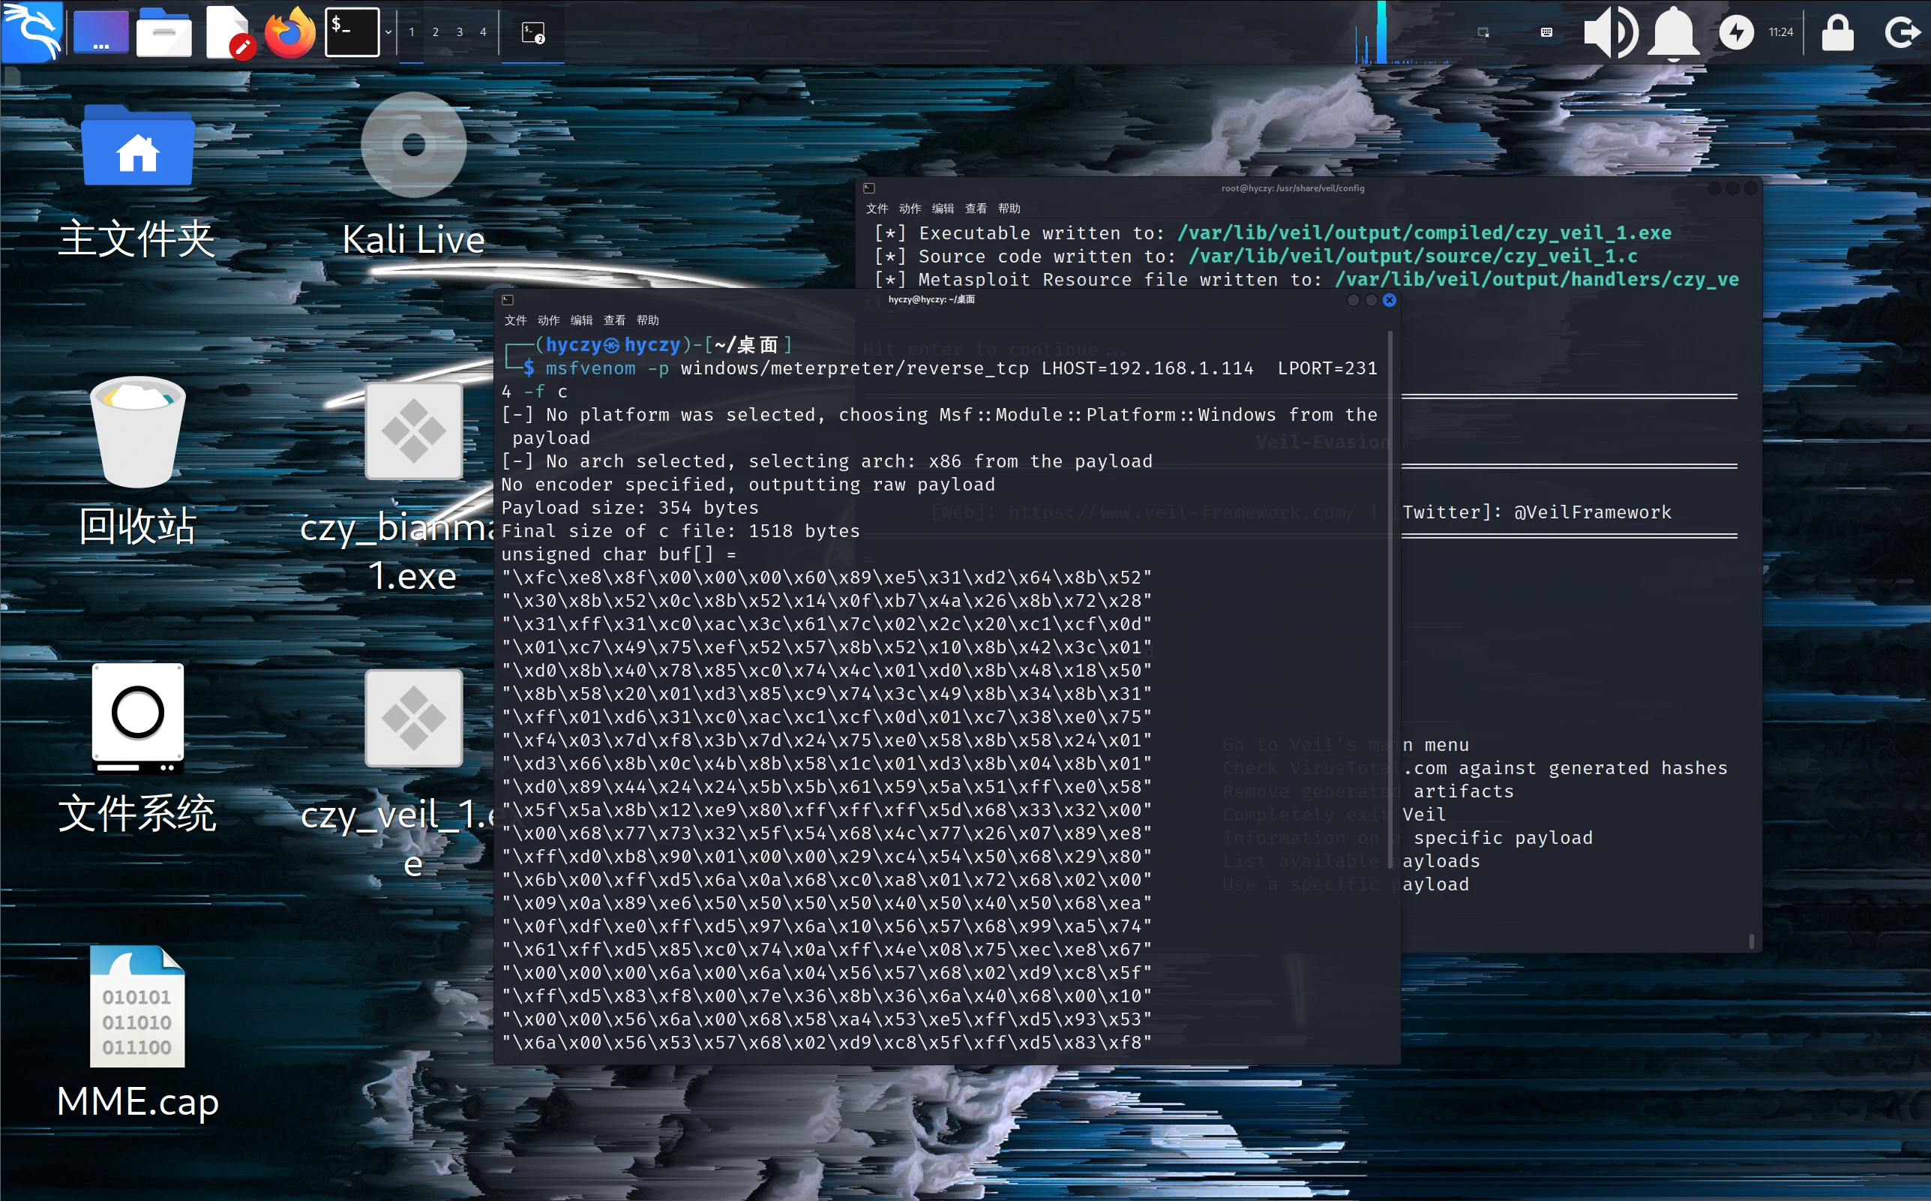Click the hyczy terminal window menu icon

point(508,300)
